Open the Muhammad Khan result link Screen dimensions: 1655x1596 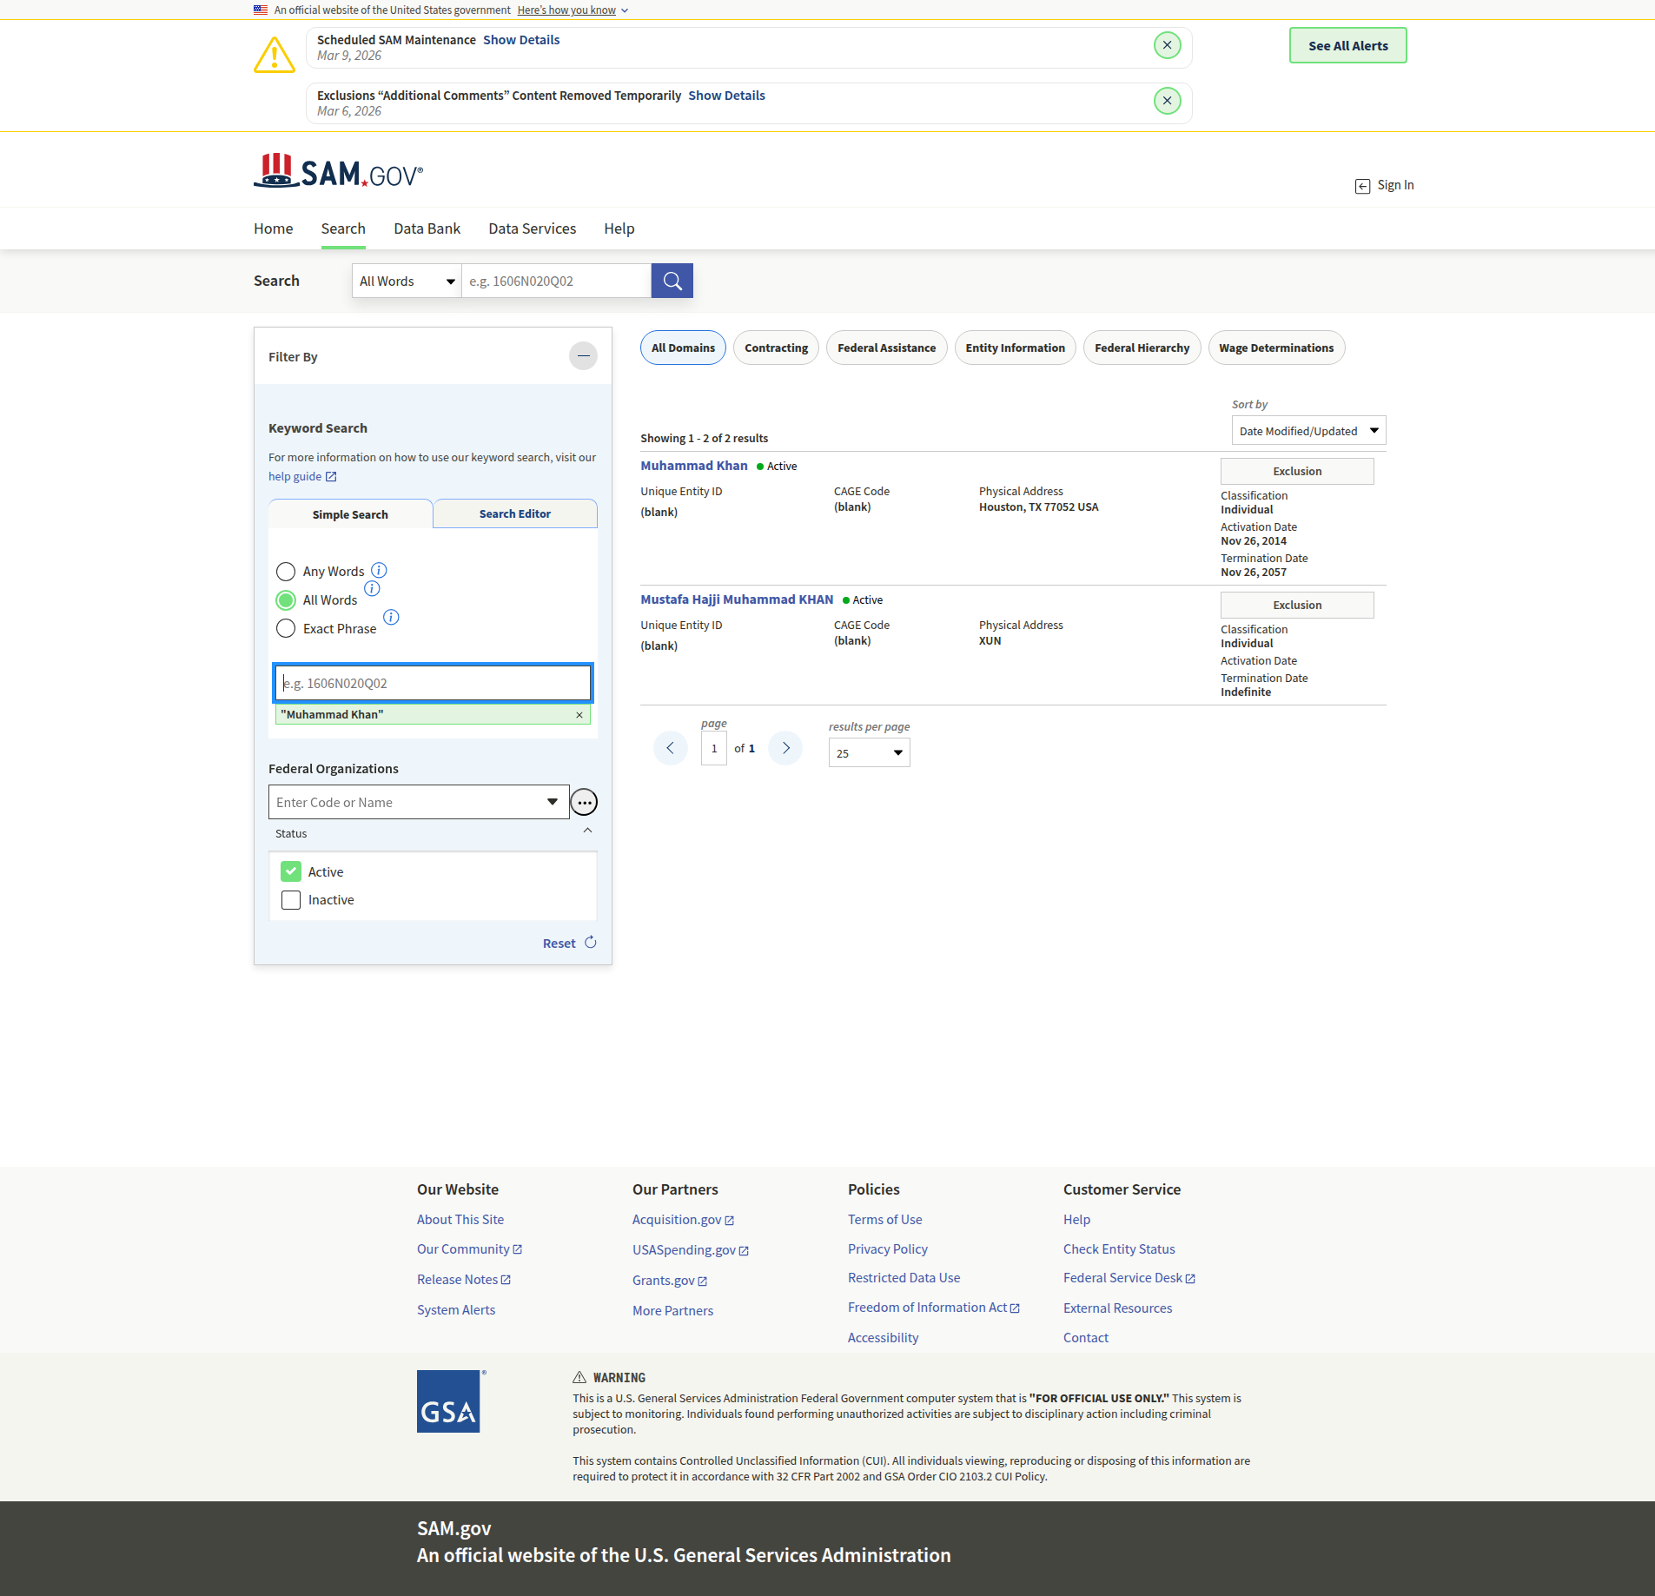(693, 466)
